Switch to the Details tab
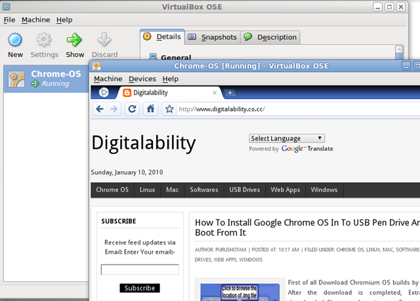The height and width of the screenshot is (301, 420). [162, 37]
